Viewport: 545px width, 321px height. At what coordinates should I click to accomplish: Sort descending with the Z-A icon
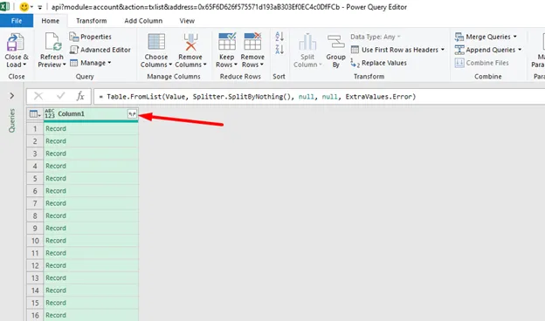coord(279,49)
